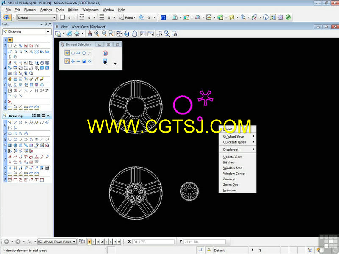The image size is (339, 254).
Task: Click the View Groups icon beside view toggles
Action: (x=82, y=242)
